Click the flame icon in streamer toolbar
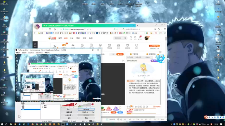 [82, 45]
